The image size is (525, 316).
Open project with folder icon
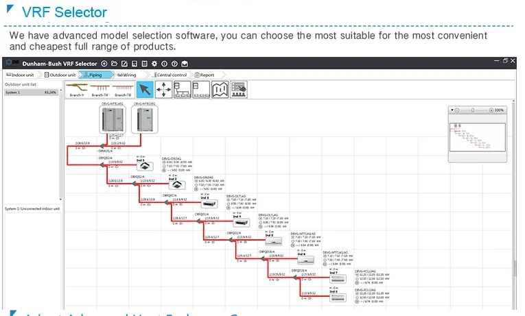tap(114, 64)
